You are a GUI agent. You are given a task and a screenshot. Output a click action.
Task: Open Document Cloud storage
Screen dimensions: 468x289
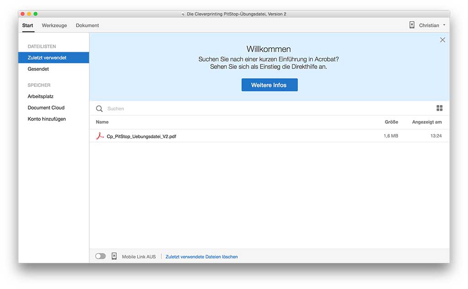click(x=46, y=108)
